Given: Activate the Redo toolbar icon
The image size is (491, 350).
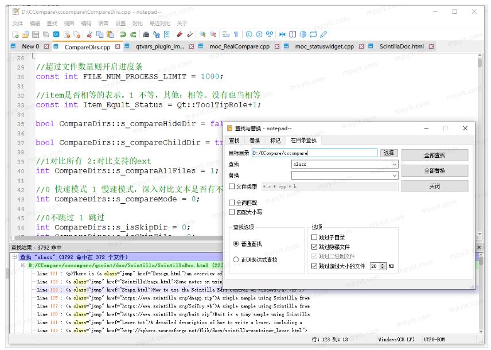Looking at the screenshot, I should (134, 33).
